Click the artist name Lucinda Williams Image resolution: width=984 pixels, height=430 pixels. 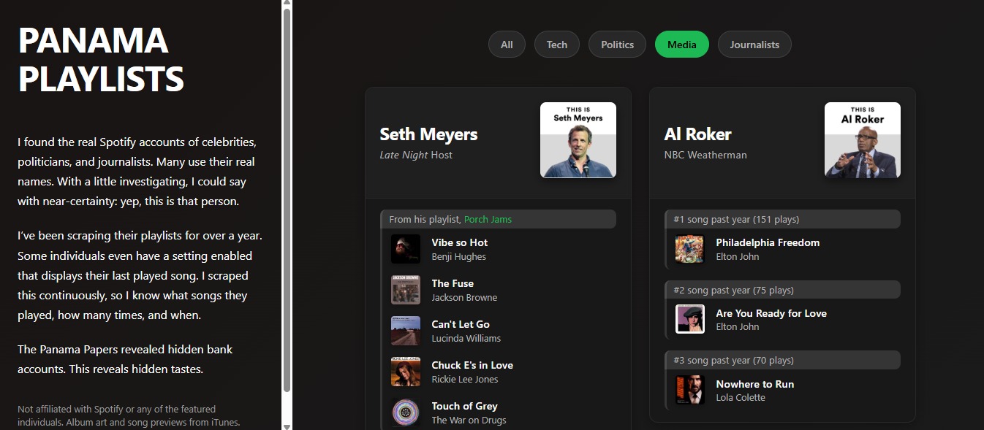[x=466, y=339]
